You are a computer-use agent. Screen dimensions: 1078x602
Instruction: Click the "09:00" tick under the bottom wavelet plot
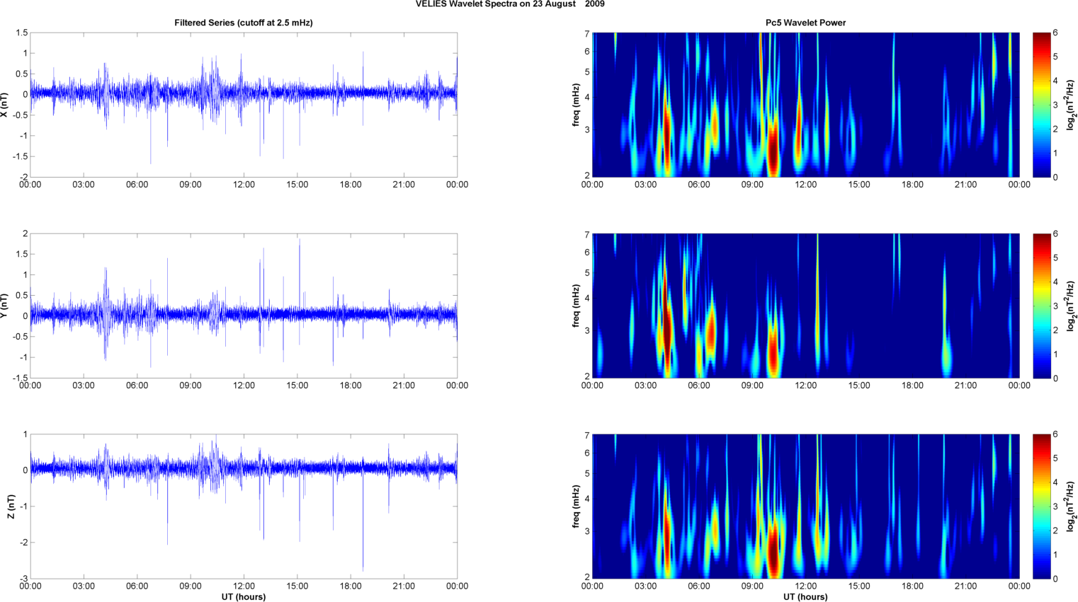click(752, 586)
